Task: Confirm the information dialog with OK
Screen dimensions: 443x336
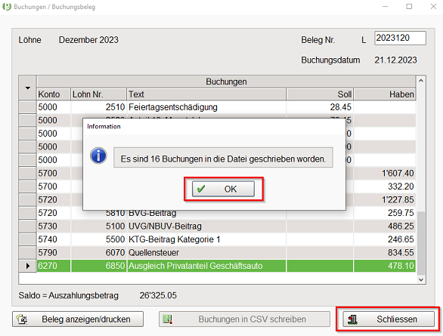Action: click(223, 189)
